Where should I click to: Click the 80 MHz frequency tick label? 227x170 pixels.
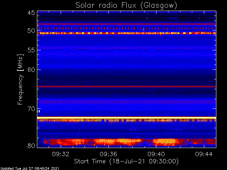[31, 146]
